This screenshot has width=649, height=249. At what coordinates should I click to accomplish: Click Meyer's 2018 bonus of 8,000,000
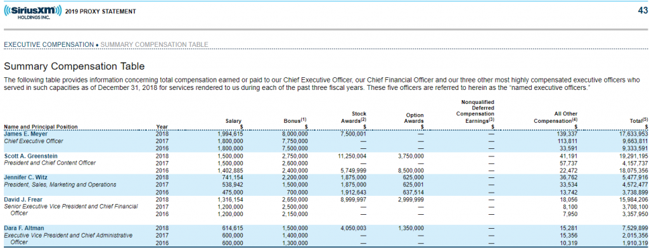click(x=295, y=134)
